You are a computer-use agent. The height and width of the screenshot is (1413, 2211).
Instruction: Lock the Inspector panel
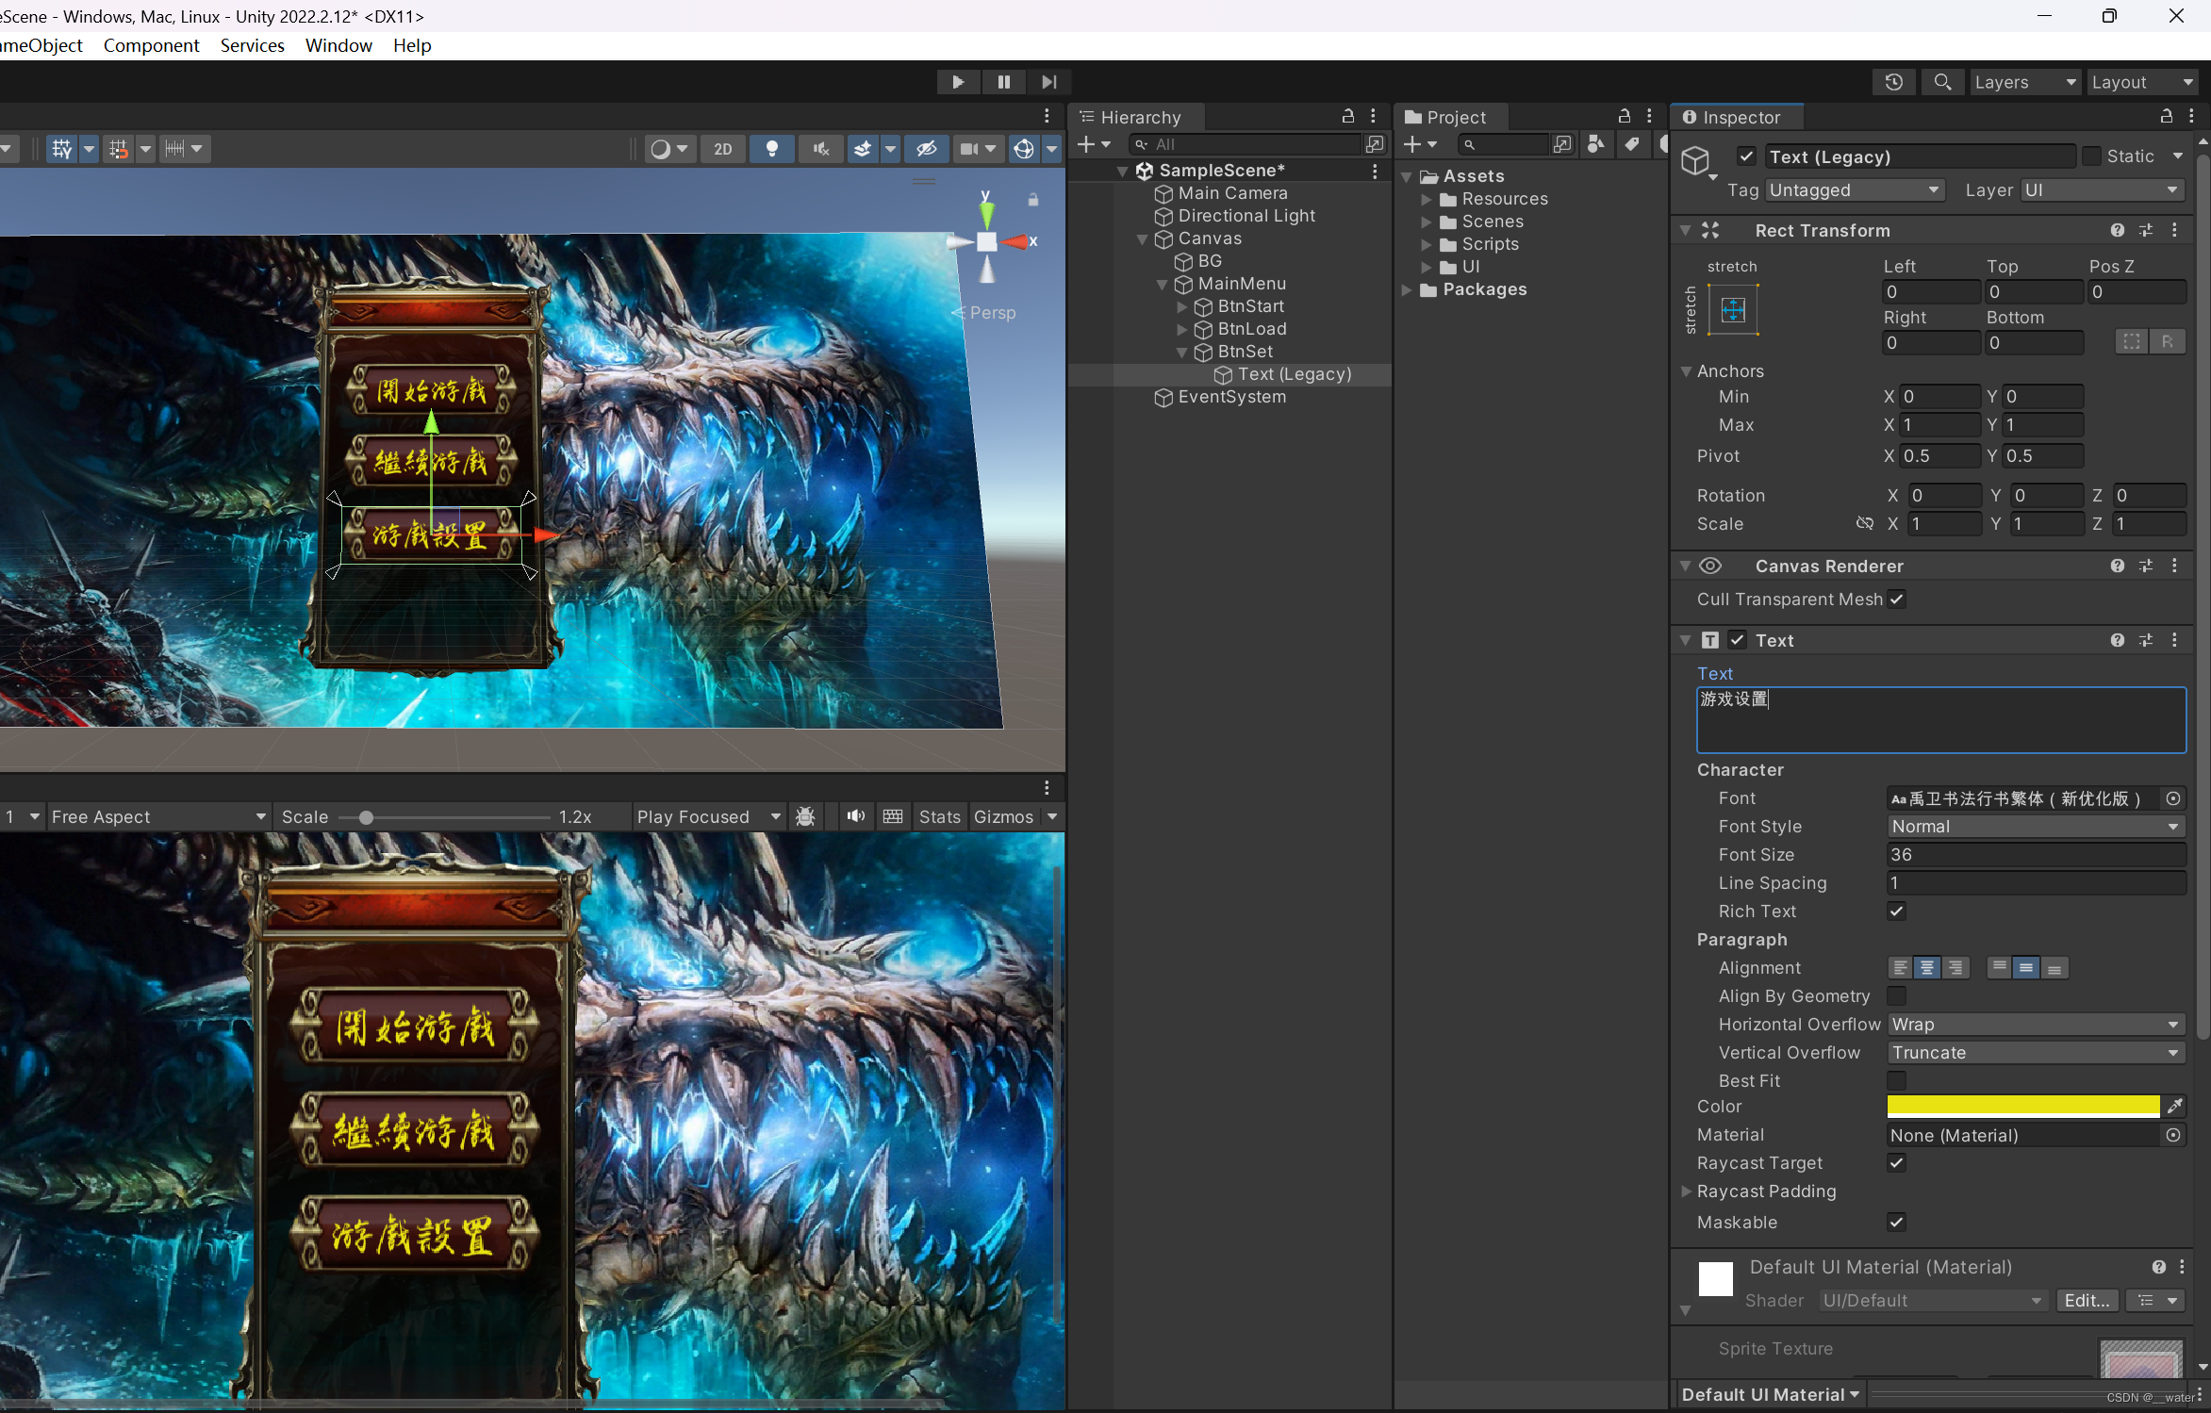2167,116
